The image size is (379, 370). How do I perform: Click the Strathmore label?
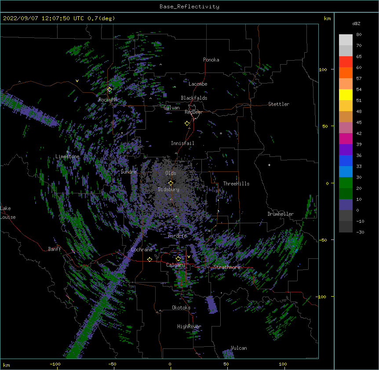click(x=227, y=267)
